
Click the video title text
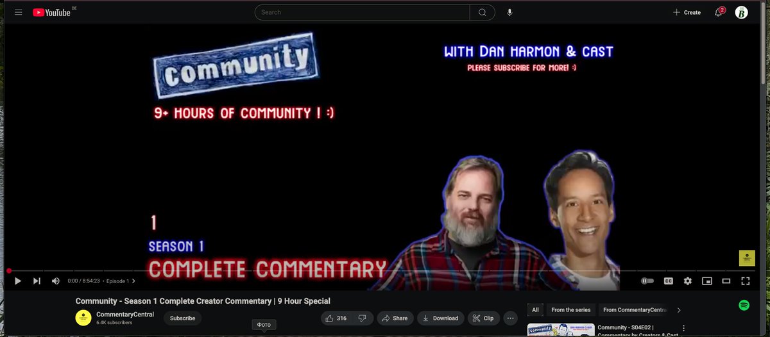(203, 301)
